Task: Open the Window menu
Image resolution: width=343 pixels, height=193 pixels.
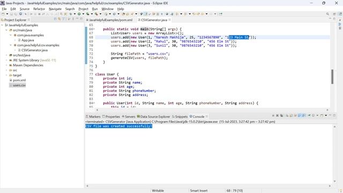Action: (x=107, y=9)
